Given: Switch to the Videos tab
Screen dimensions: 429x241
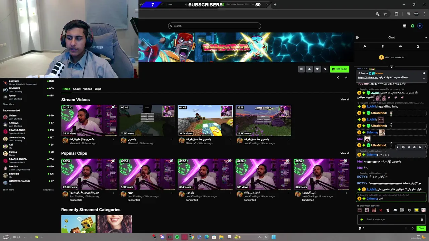Looking at the screenshot, I should [x=87, y=89].
